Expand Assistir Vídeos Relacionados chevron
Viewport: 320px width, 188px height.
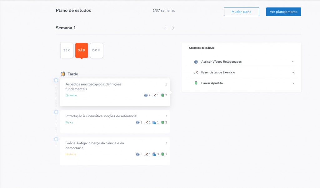coord(293,62)
